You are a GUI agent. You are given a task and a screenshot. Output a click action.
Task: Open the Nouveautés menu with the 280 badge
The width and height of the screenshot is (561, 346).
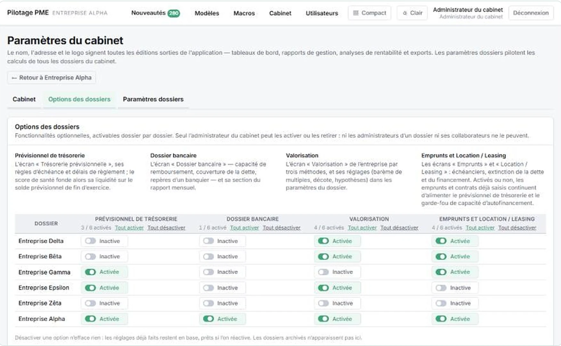(x=155, y=13)
